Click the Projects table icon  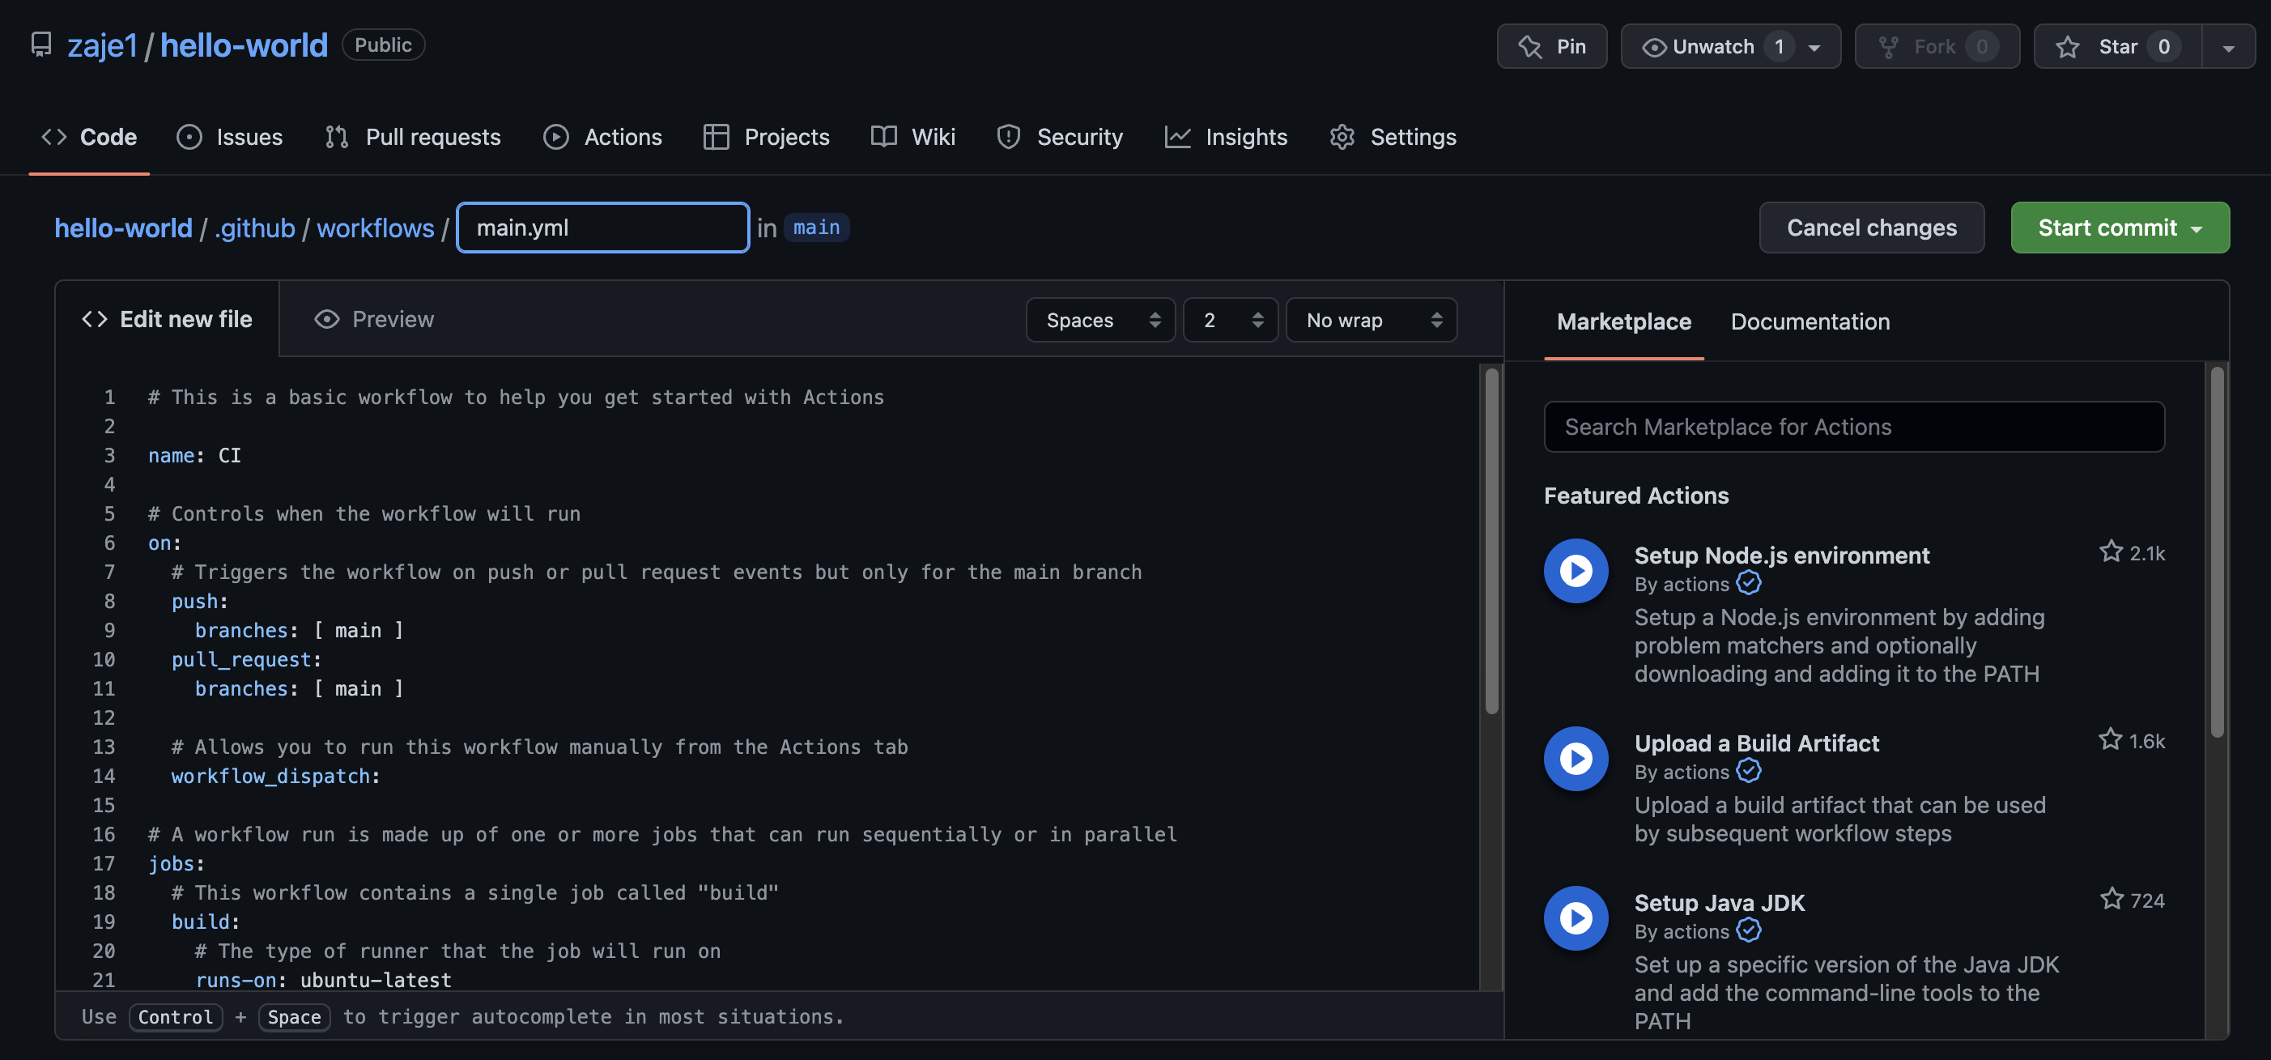coord(716,137)
